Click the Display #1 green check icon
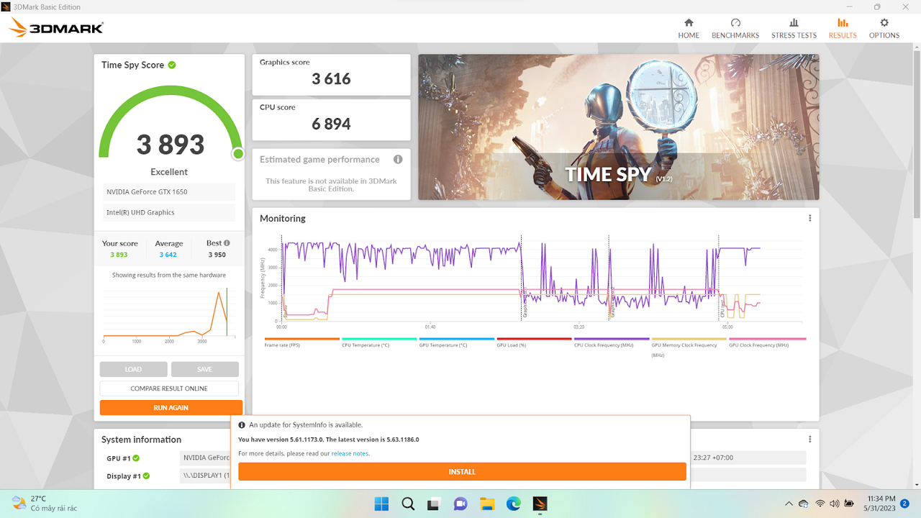Viewport: 921px width, 518px height. (x=146, y=476)
